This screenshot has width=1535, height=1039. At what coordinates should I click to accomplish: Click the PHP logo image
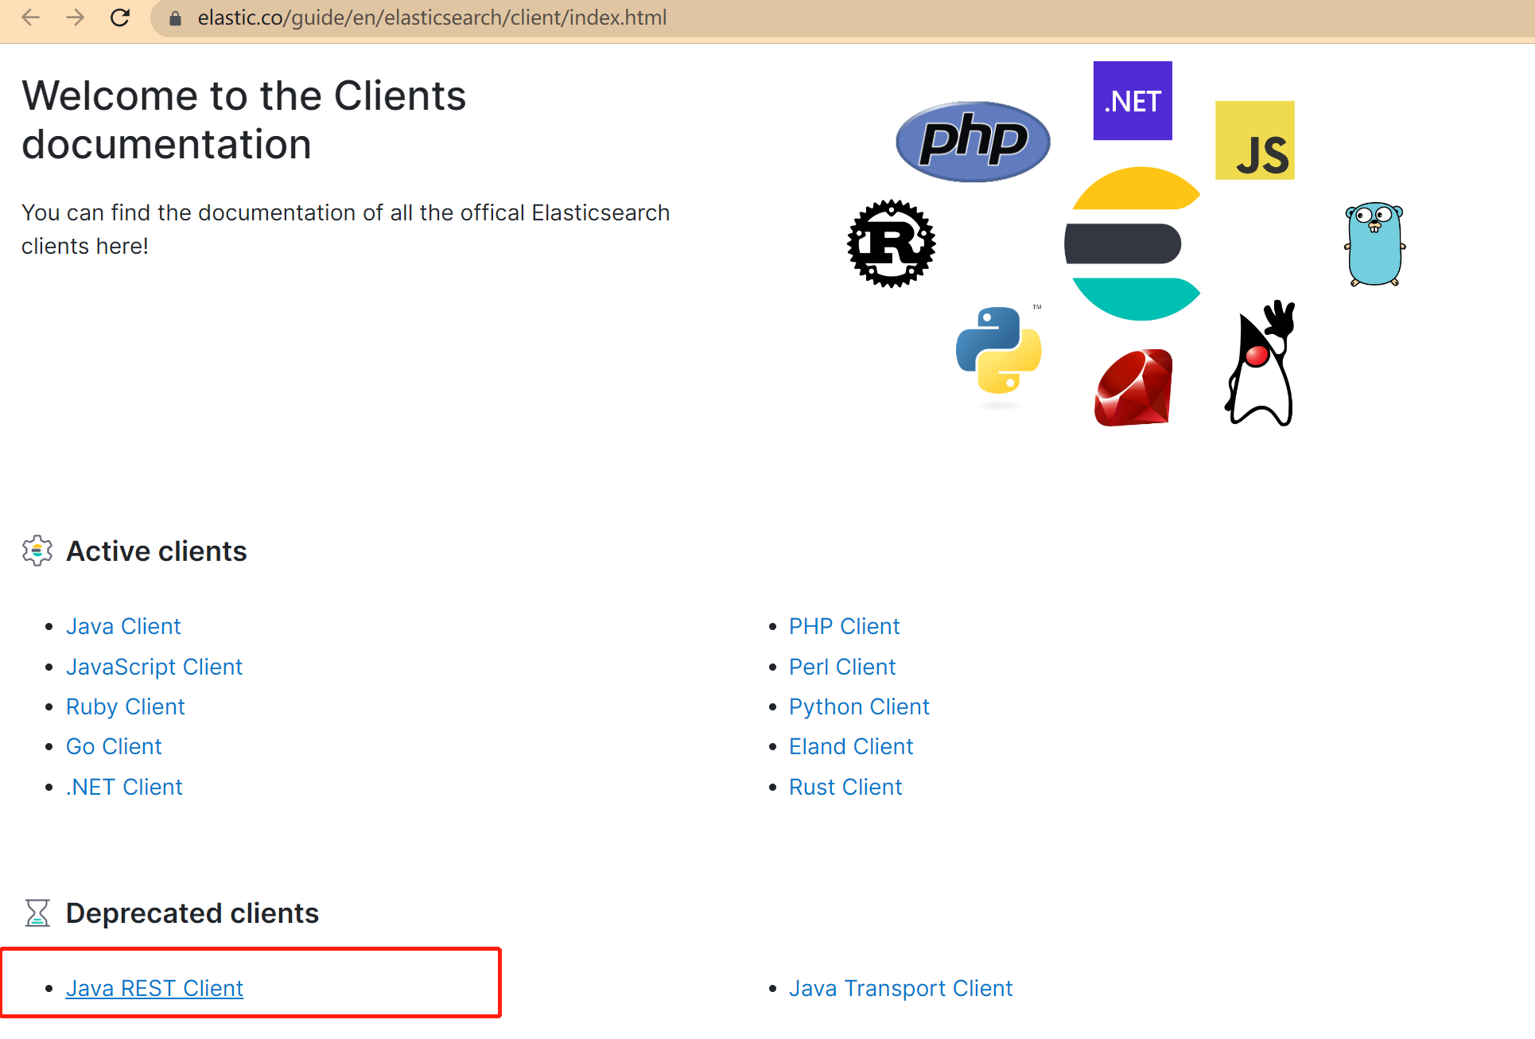pyautogui.click(x=973, y=141)
